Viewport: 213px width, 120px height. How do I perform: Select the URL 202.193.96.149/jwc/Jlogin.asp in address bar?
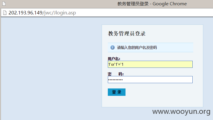pyautogui.click(x=42, y=13)
